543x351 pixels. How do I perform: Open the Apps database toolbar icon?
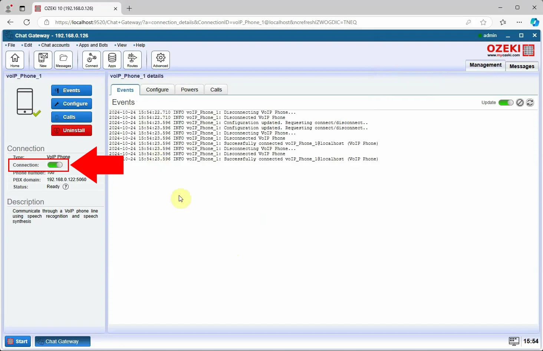pyautogui.click(x=112, y=60)
